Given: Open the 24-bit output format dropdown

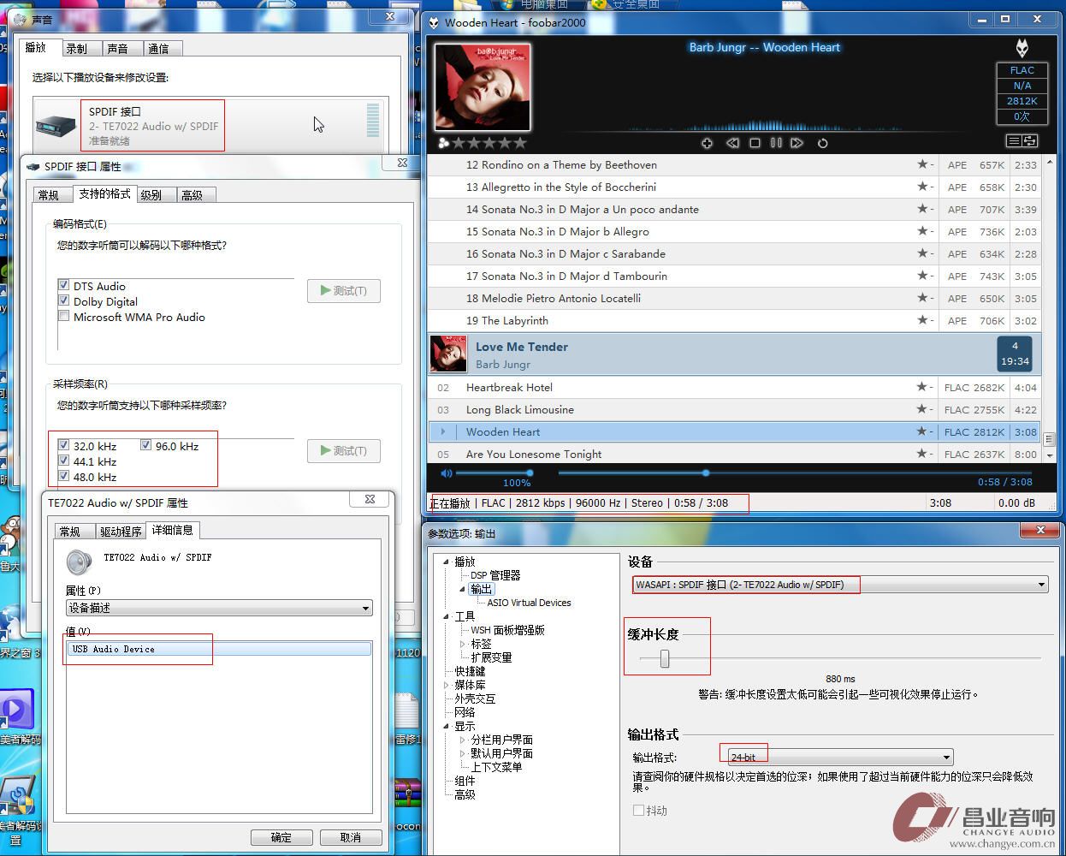Looking at the screenshot, I should (x=946, y=758).
